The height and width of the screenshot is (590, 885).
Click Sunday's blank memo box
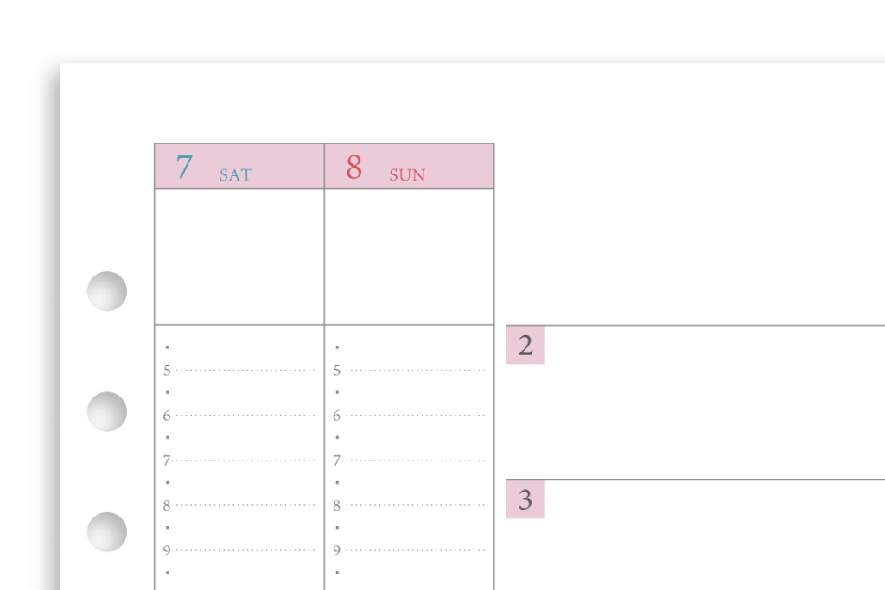(x=409, y=257)
